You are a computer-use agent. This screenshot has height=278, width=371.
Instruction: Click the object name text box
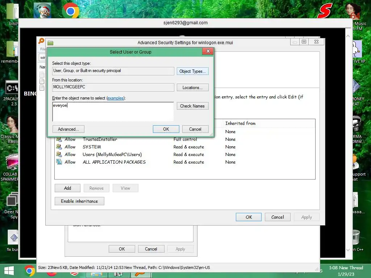pos(113,111)
